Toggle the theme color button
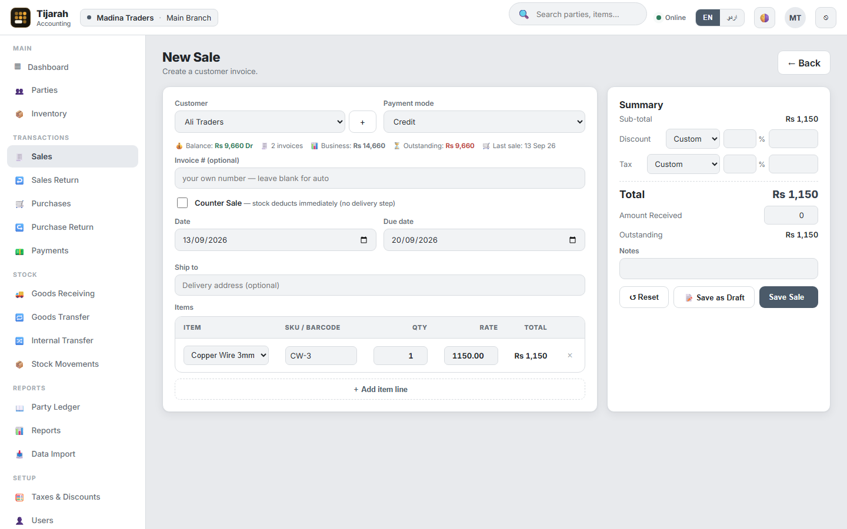Viewport: 847px width, 529px height. coord(764,18)
